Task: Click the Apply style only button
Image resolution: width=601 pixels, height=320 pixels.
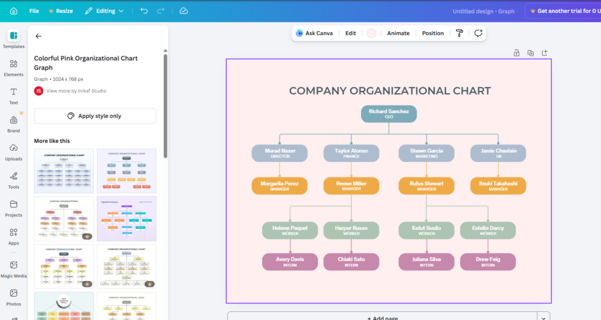Action: tap(95, 116)
